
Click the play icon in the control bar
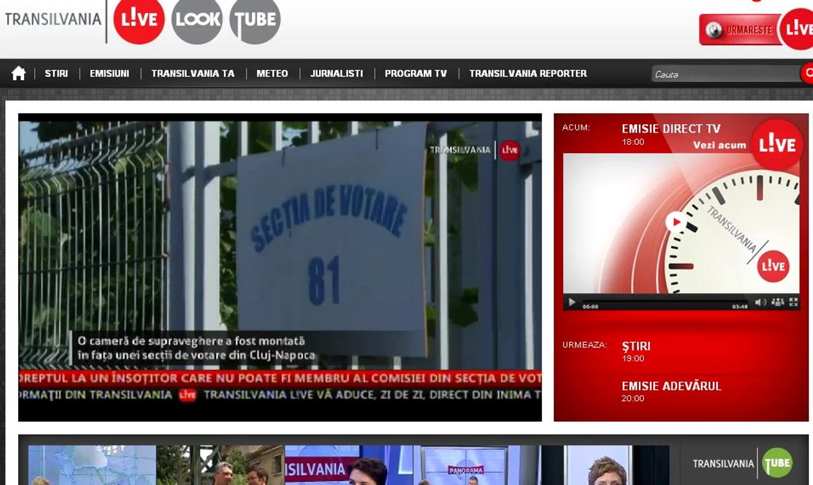tap(572, 302)
